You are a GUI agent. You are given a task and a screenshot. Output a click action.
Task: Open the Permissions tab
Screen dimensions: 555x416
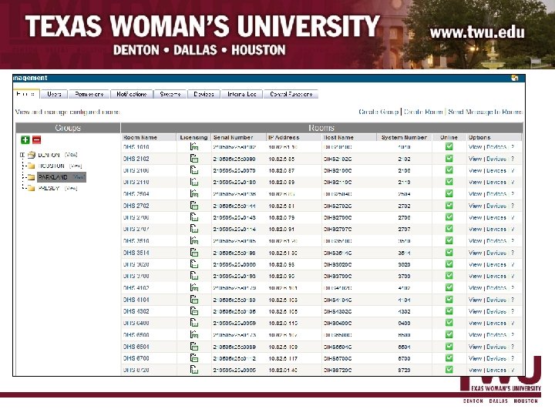click(89, 94)
